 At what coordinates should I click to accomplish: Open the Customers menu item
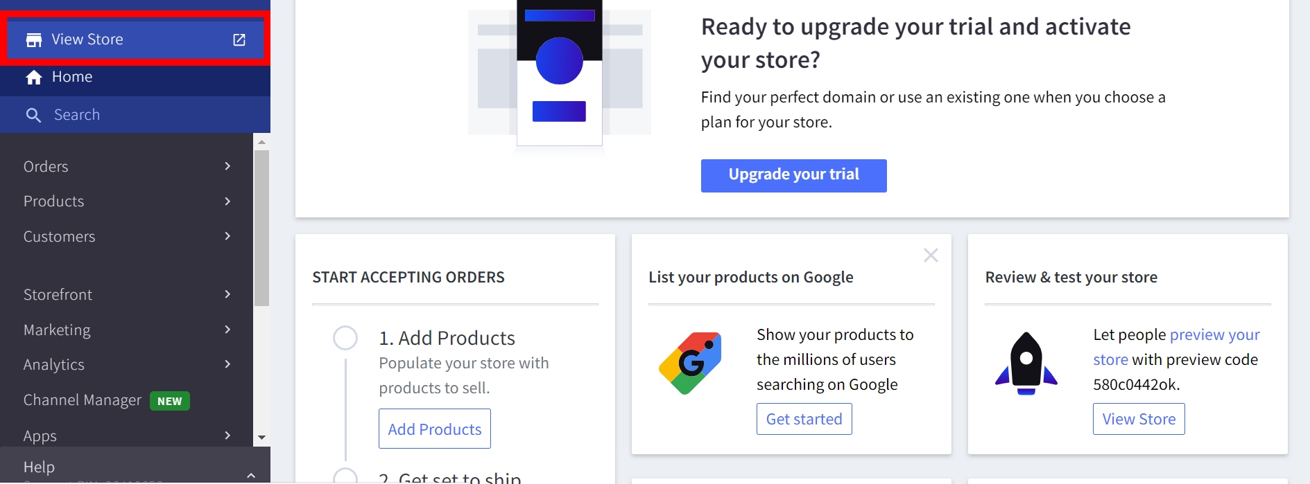coord(60,237)
